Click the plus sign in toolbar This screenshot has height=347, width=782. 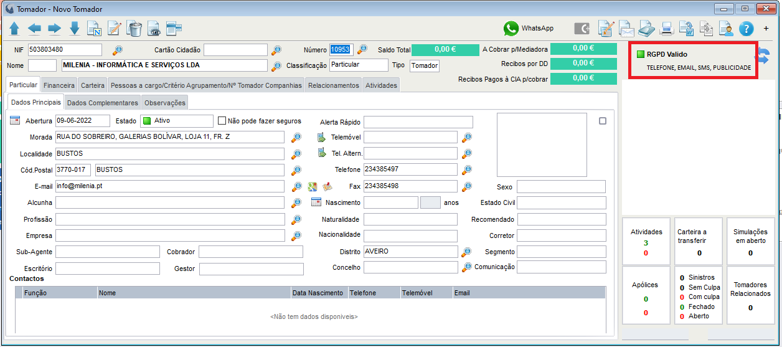(766, 29)
